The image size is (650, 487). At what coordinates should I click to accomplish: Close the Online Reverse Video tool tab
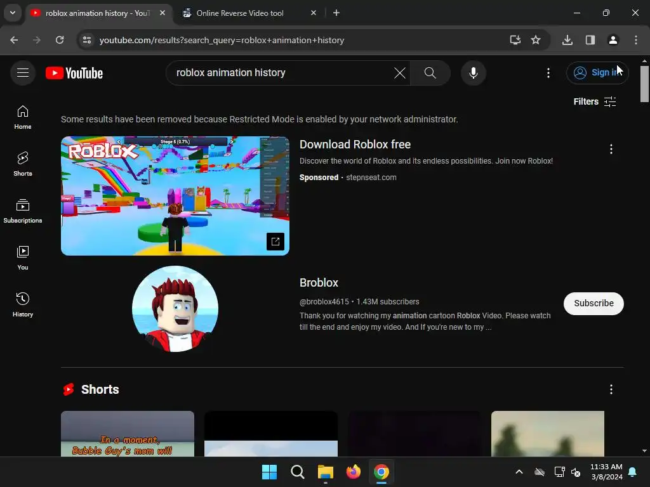(314, 13)
